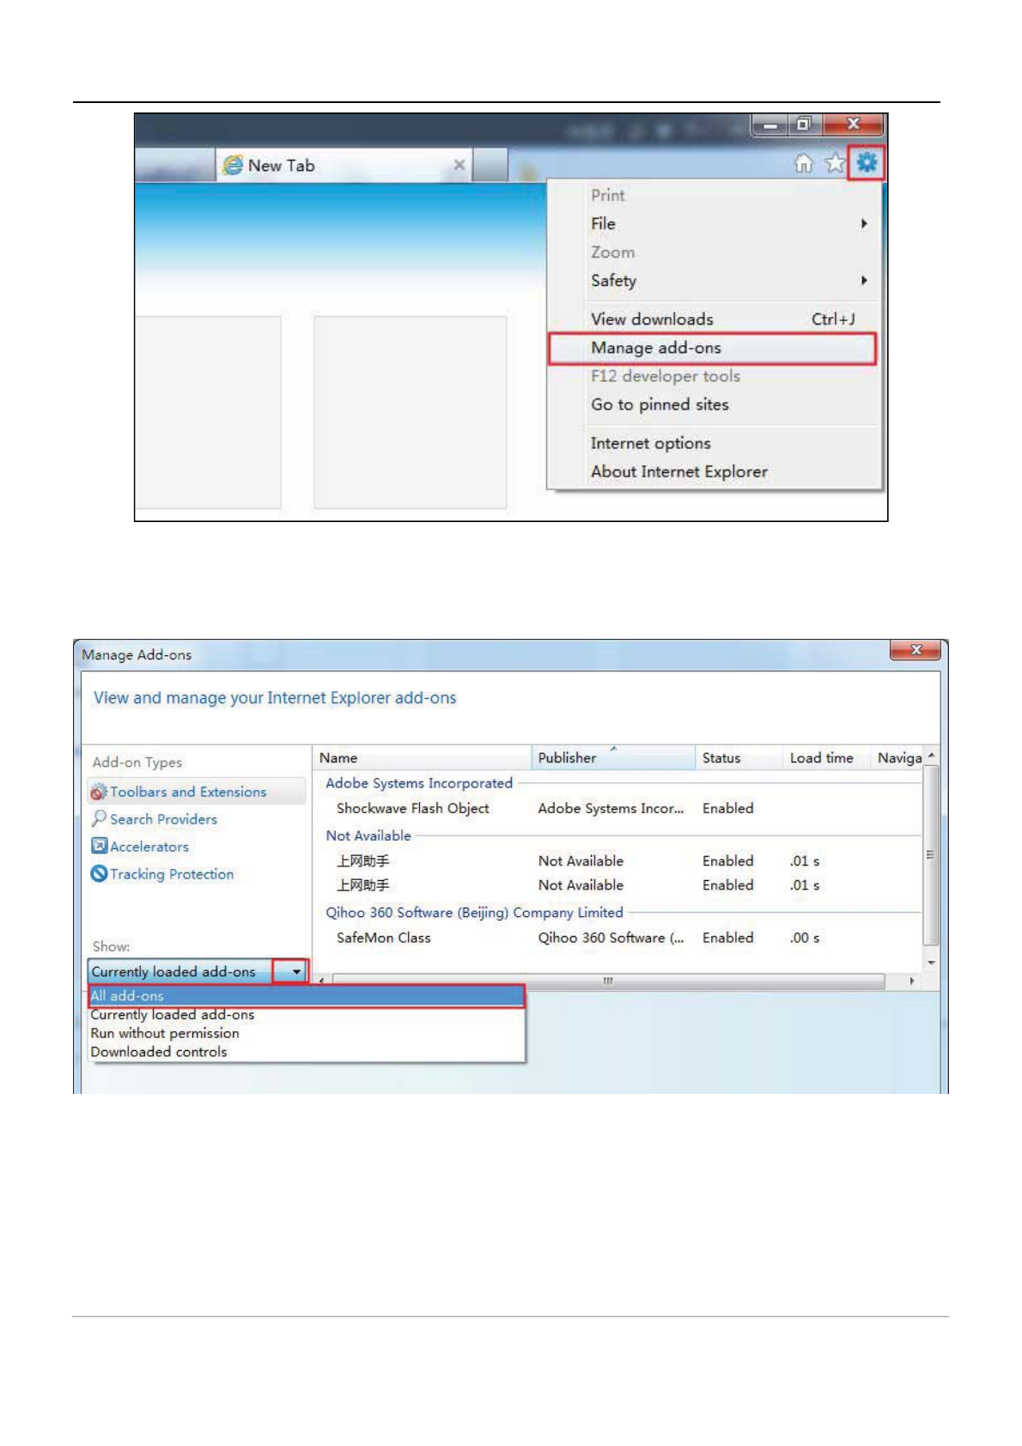
Task: Select SafeMon Class add-on
Action: pyautogui.click(x=618, y=939)
